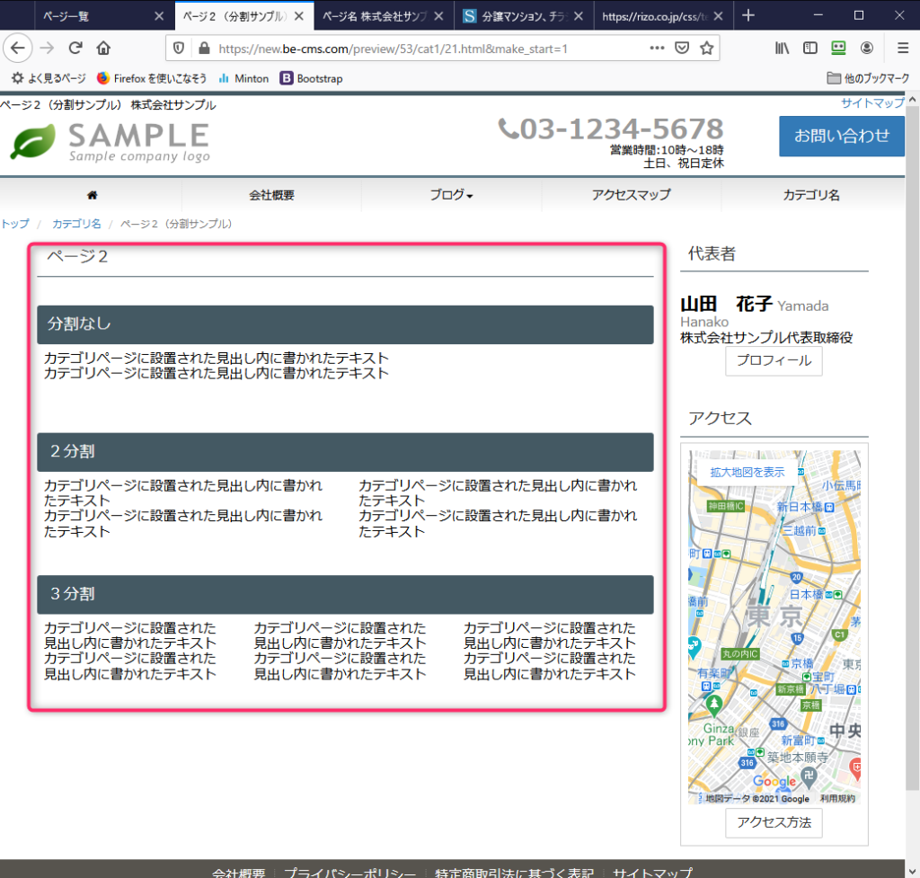
Task: Click 拡大地図を表示 on the map
Action: point(747,472)
